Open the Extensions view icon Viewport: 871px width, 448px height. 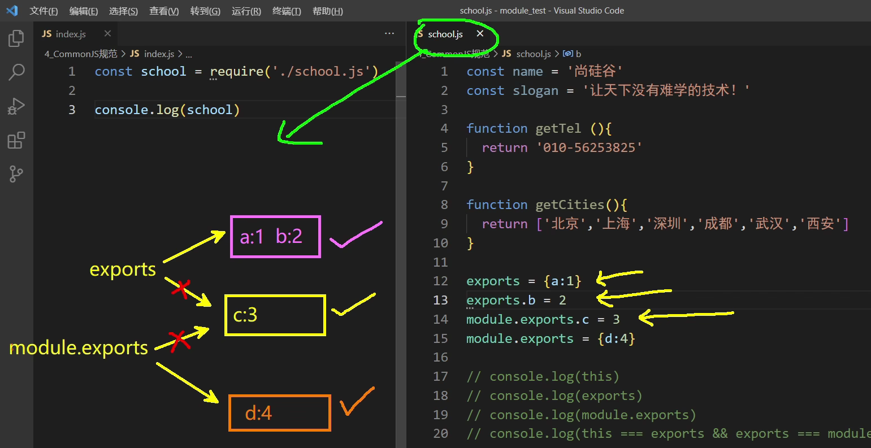click(16, 140)
